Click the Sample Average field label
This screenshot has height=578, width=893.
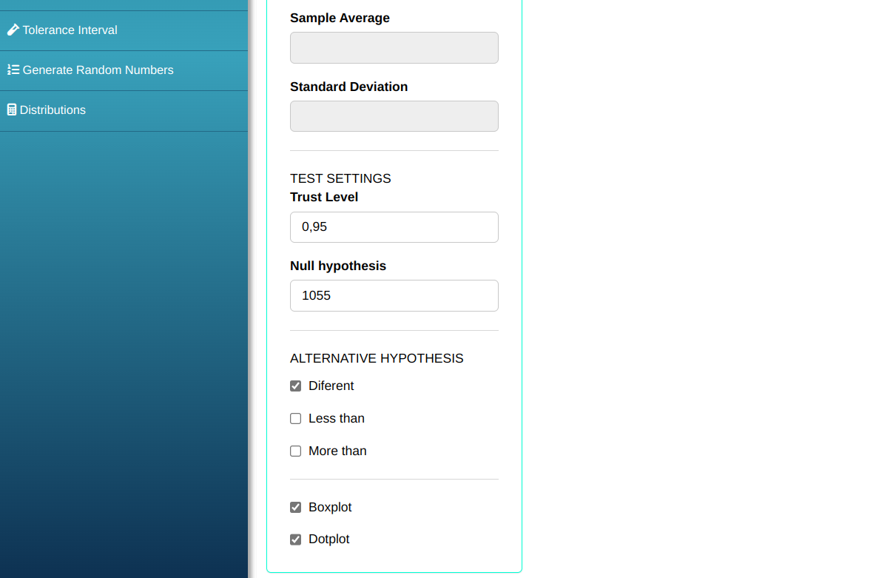point(340,19)
